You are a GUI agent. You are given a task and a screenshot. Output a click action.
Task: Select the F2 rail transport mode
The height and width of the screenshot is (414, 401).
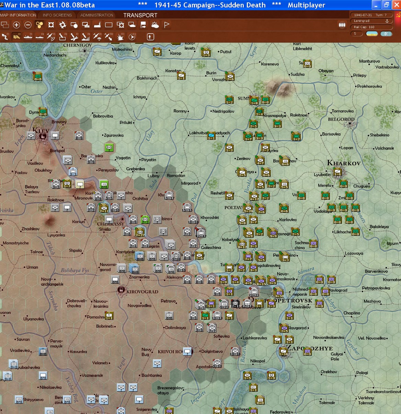tap(16, 37)
